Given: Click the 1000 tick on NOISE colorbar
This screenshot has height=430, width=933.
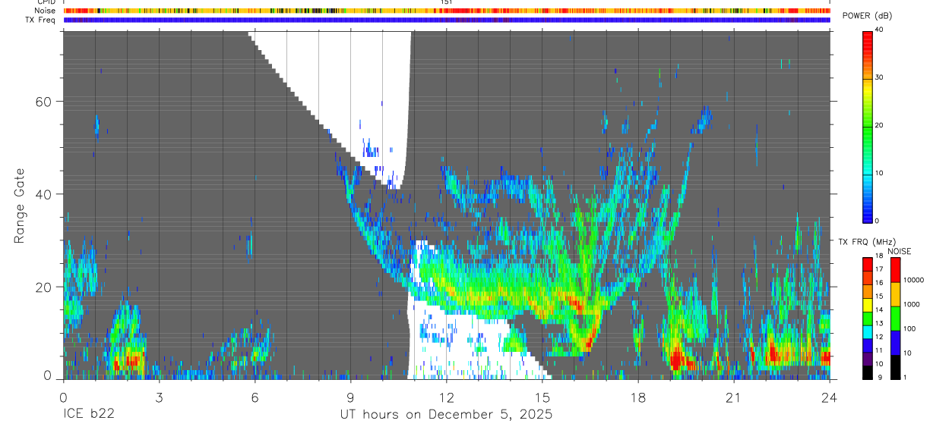Looking at the screenshot, I should (x=913, y=305).
